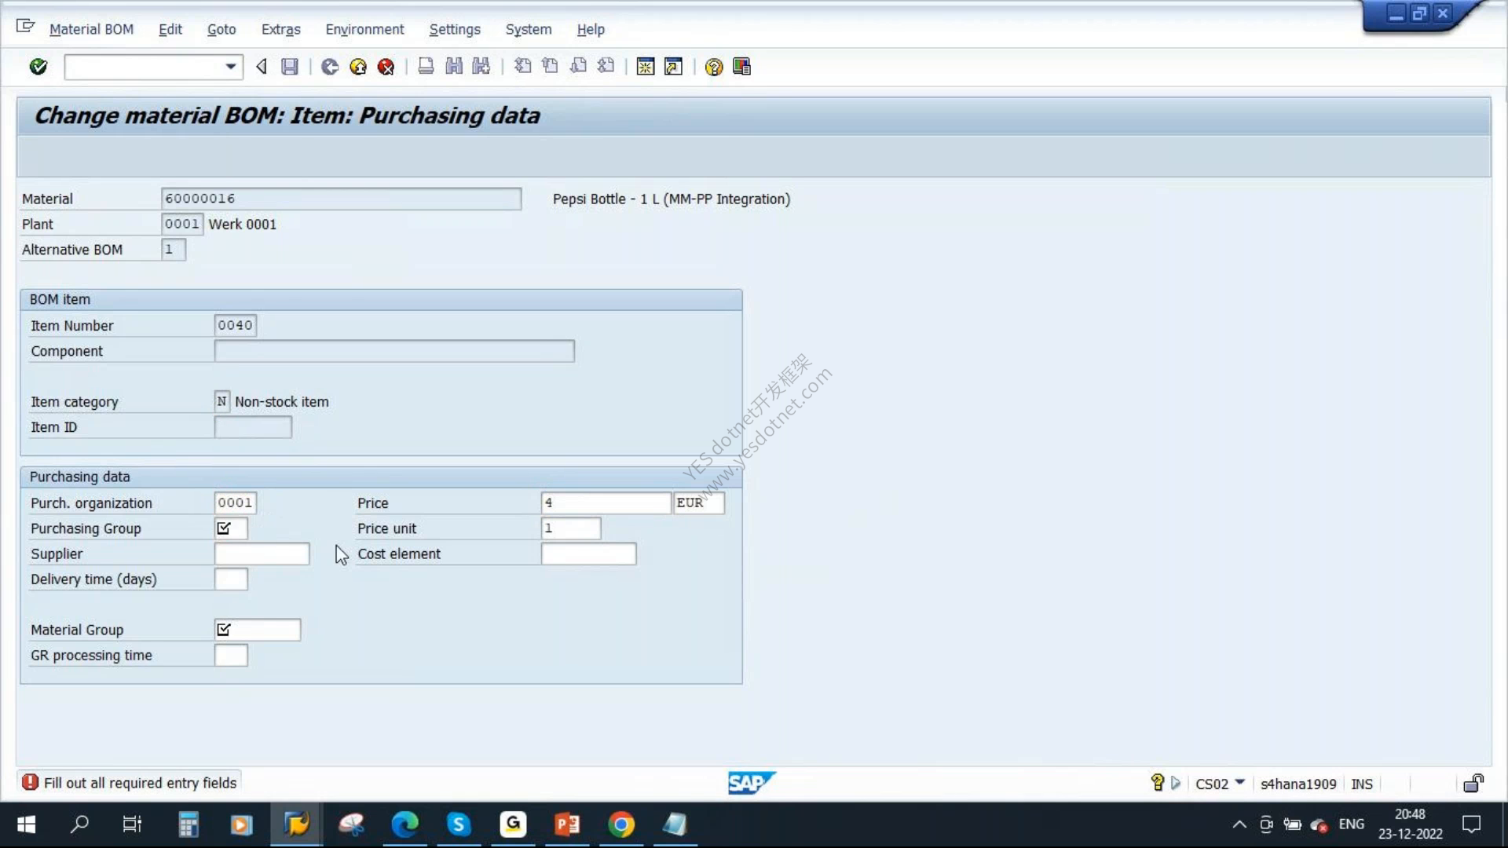Click the EUR currency field
This screenshot has width=1508, height=848.
pyautogui.click(x=698, y=503)
